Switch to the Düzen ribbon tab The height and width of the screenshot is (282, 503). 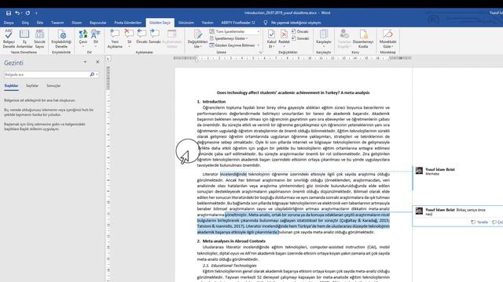pyautogui.click(x=77, y=23)
